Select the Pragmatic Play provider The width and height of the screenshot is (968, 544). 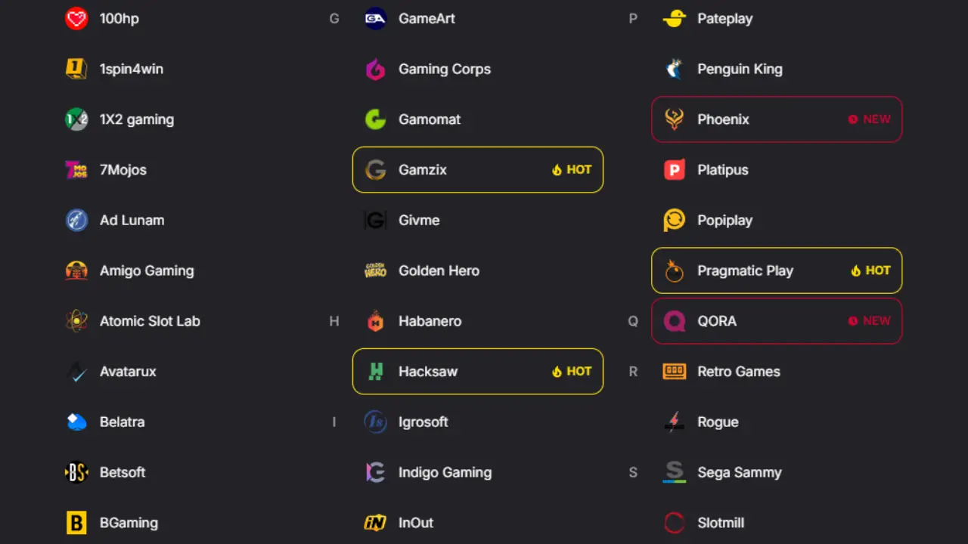coord(776,270)
